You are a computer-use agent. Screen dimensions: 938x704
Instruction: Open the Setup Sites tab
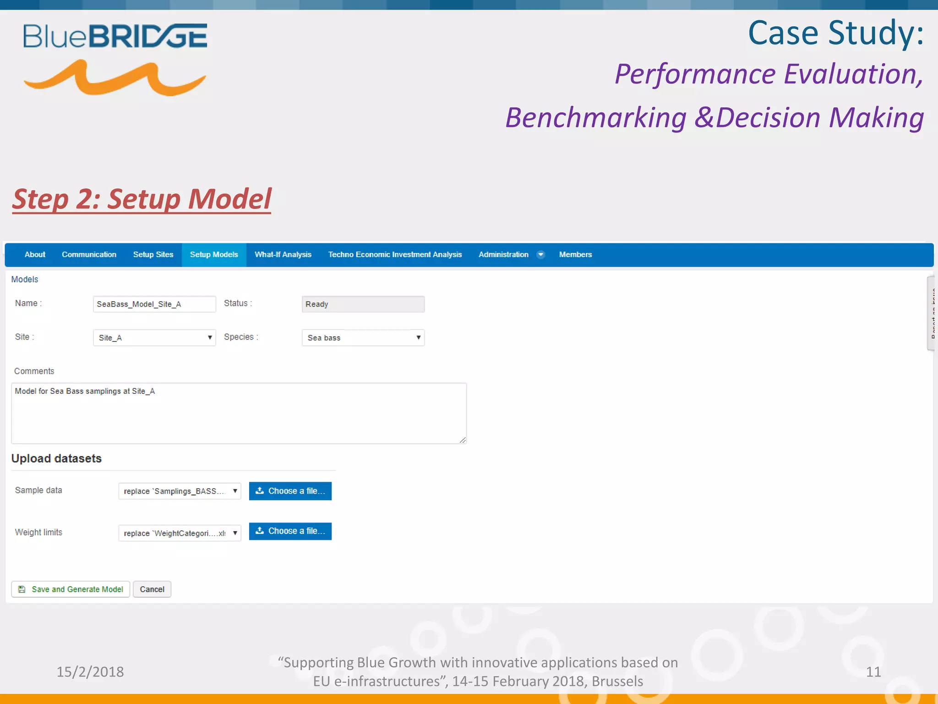(153, 254)
